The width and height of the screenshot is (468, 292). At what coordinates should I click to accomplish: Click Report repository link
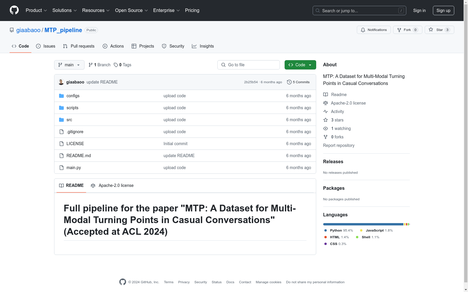[339, 145]
